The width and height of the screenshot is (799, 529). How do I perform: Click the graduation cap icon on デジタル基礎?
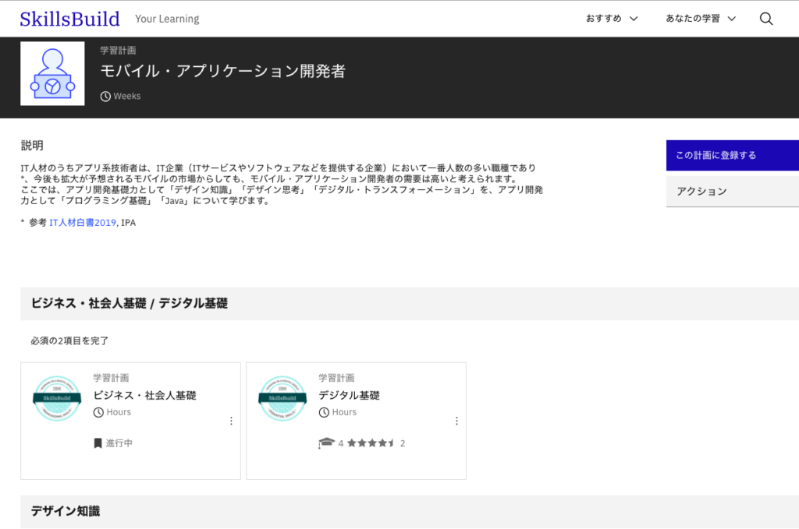click(325, 443)
